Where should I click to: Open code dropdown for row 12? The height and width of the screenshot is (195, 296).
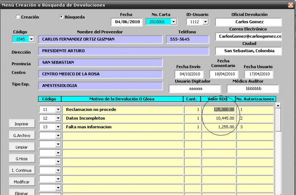click(x=58, y=118)
